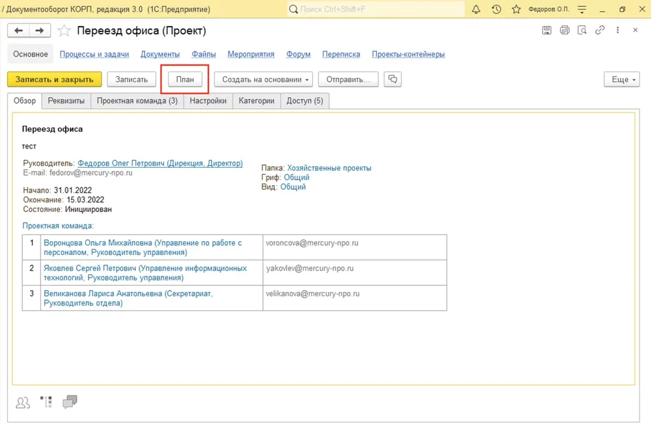Open folder Хозяйственные проекты link

tap(329, 168)
